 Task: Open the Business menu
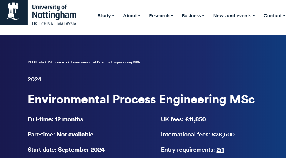[x=193, y=16]
